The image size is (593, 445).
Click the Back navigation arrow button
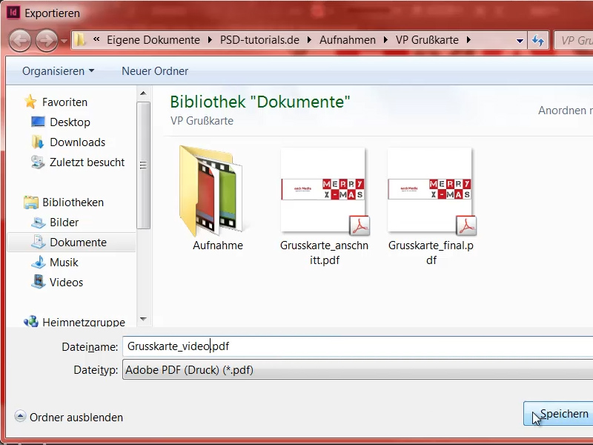pyautogui.click(x=20, y=40)
